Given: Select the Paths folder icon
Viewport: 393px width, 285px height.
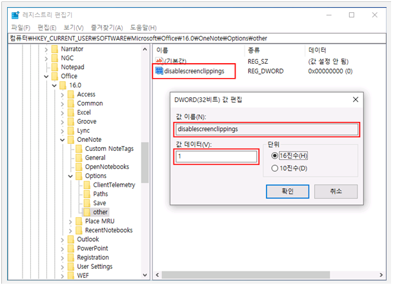Looking at the screenshot, I should [x=87, y=194].
